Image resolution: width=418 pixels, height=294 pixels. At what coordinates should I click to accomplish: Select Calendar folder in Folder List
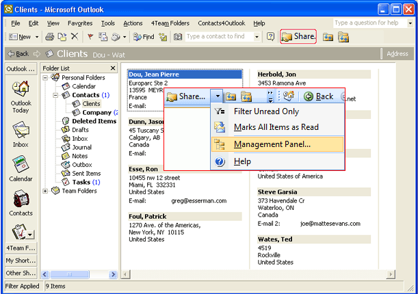[83, 86]
